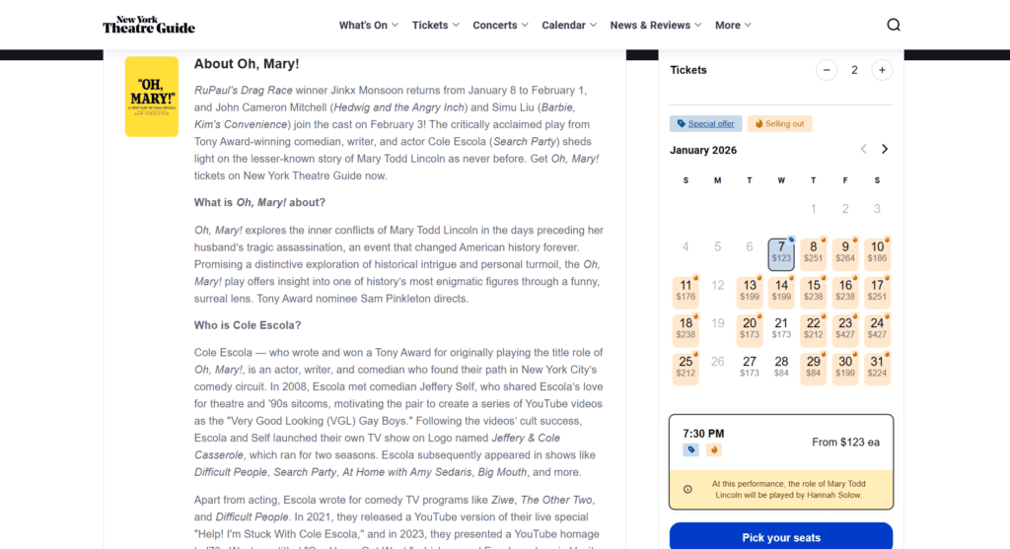Expand the More menu
1010x549 pixels.
coord(733,25)
